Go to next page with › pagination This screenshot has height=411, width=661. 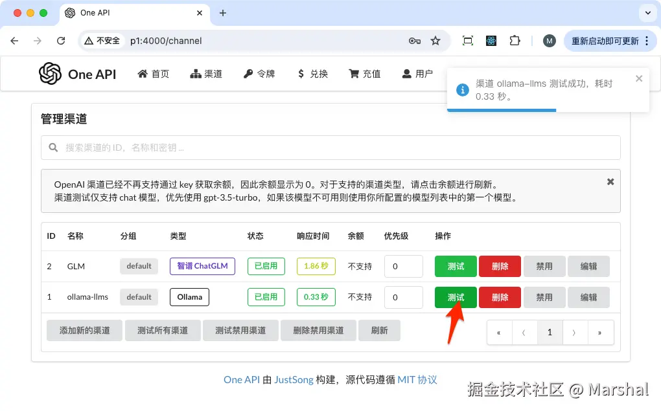[x=575, y=333]
